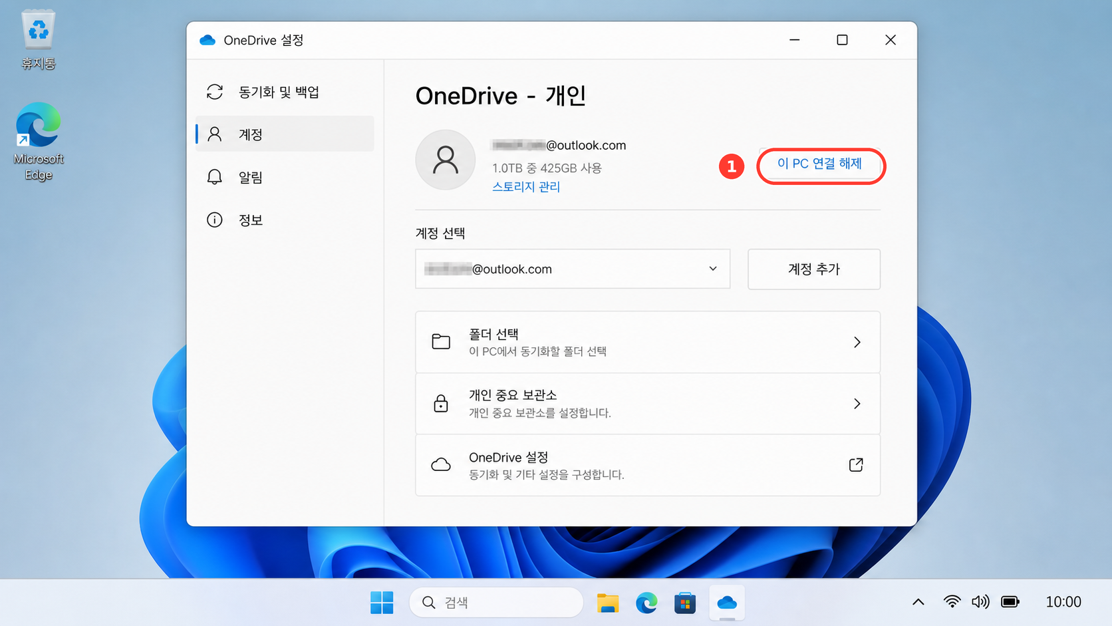Click the account profile avatar picture
1112x626 pixels.
(x=445, y=160)
